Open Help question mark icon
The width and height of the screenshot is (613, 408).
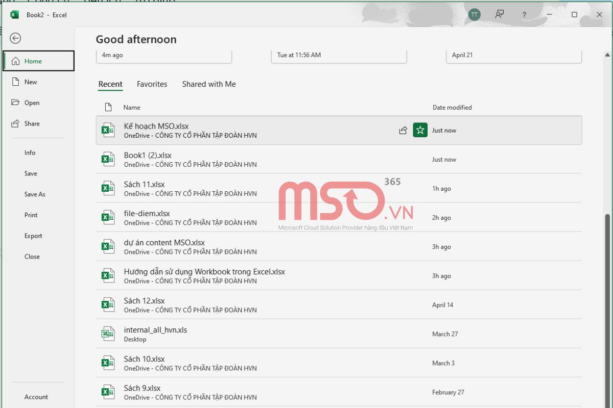[x=524, y=15]
